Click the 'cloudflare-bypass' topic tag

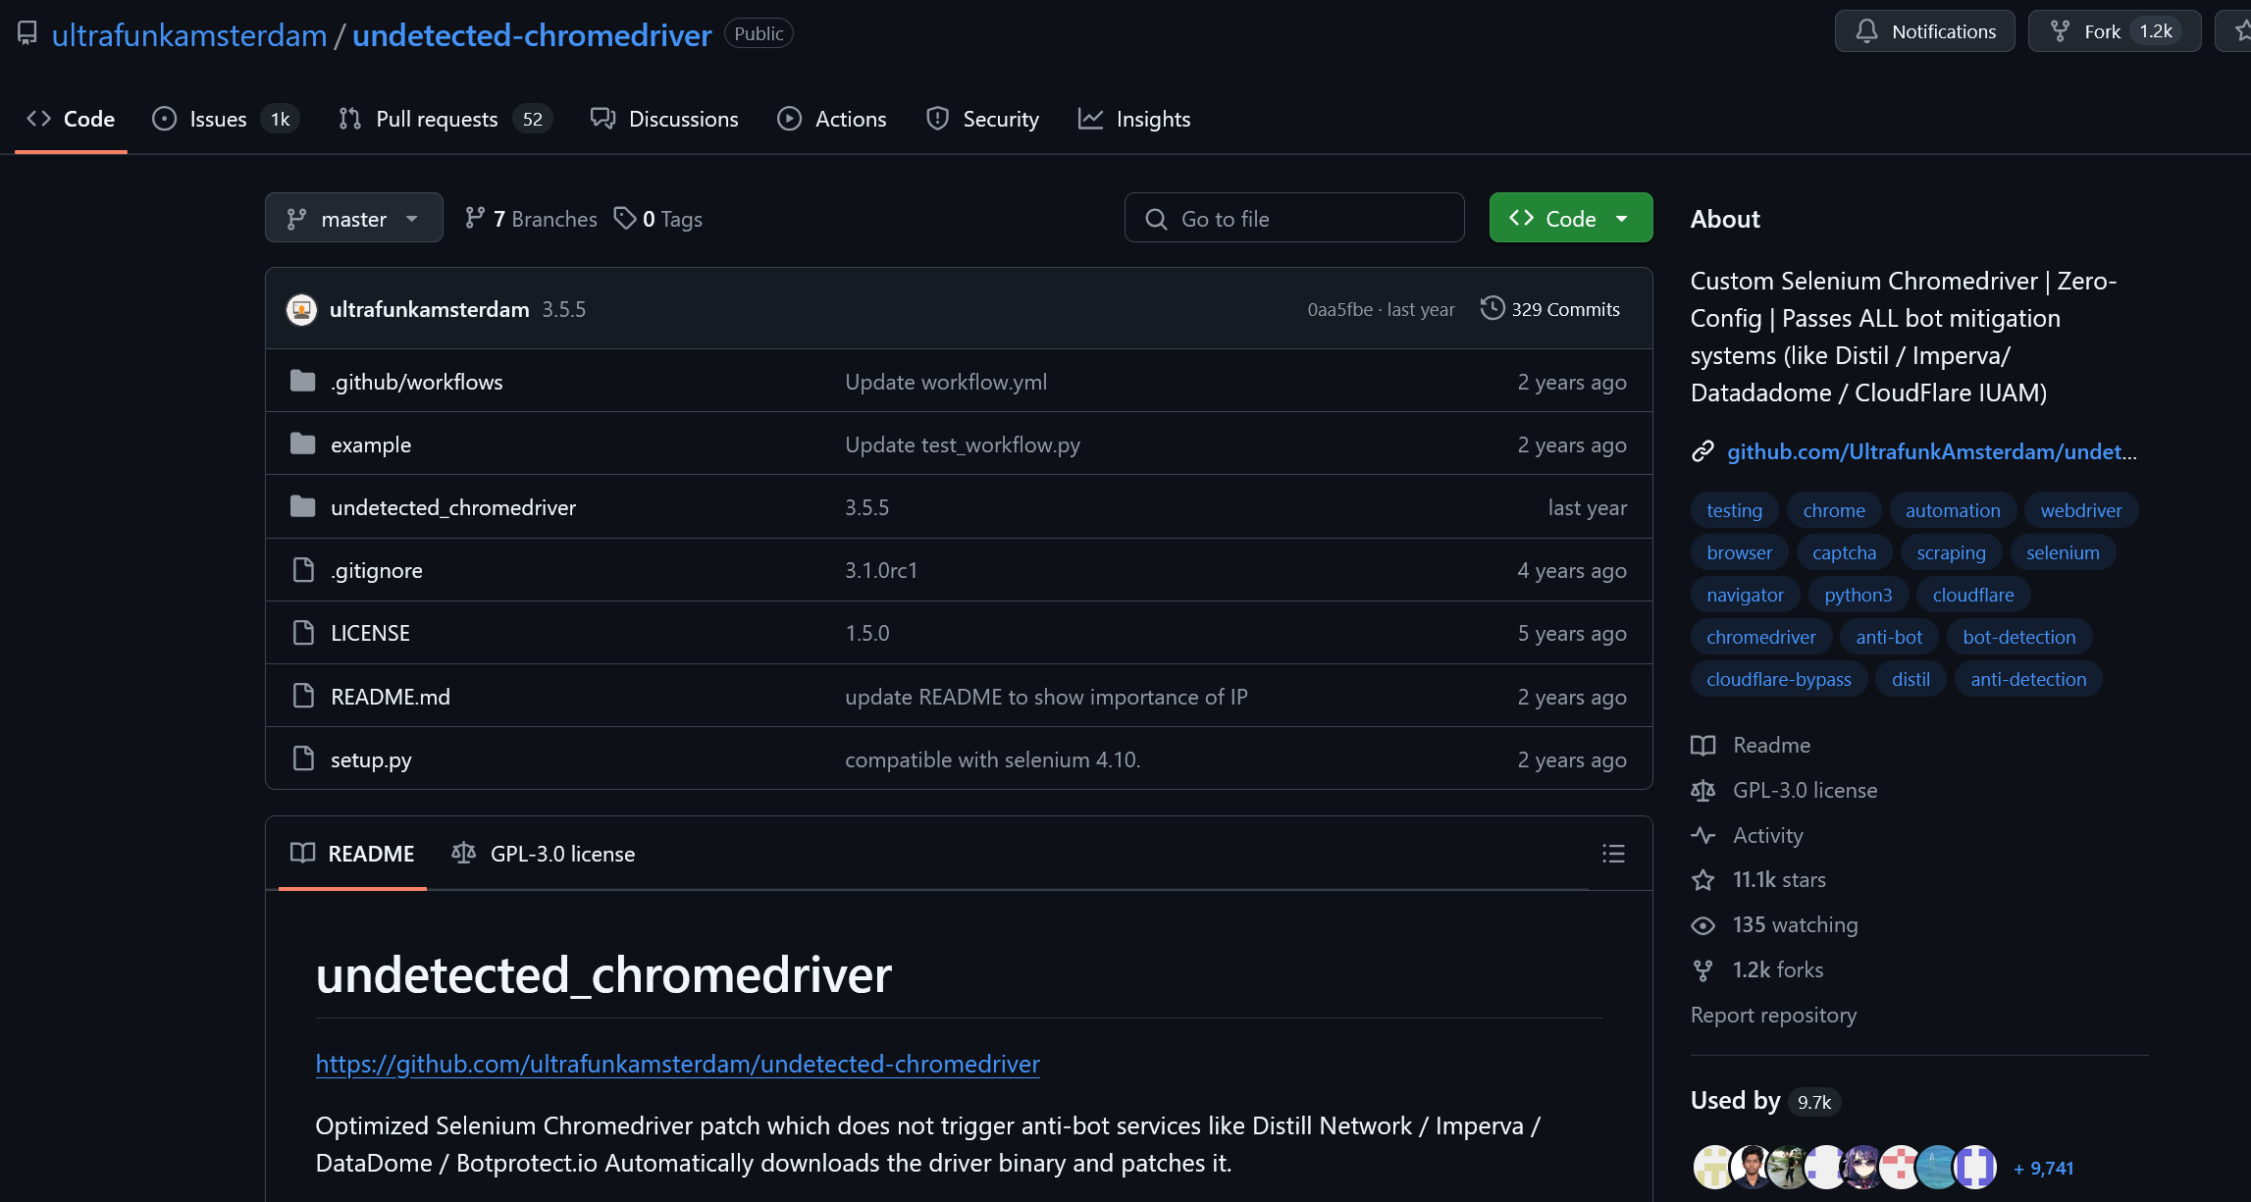(1778, 679)
